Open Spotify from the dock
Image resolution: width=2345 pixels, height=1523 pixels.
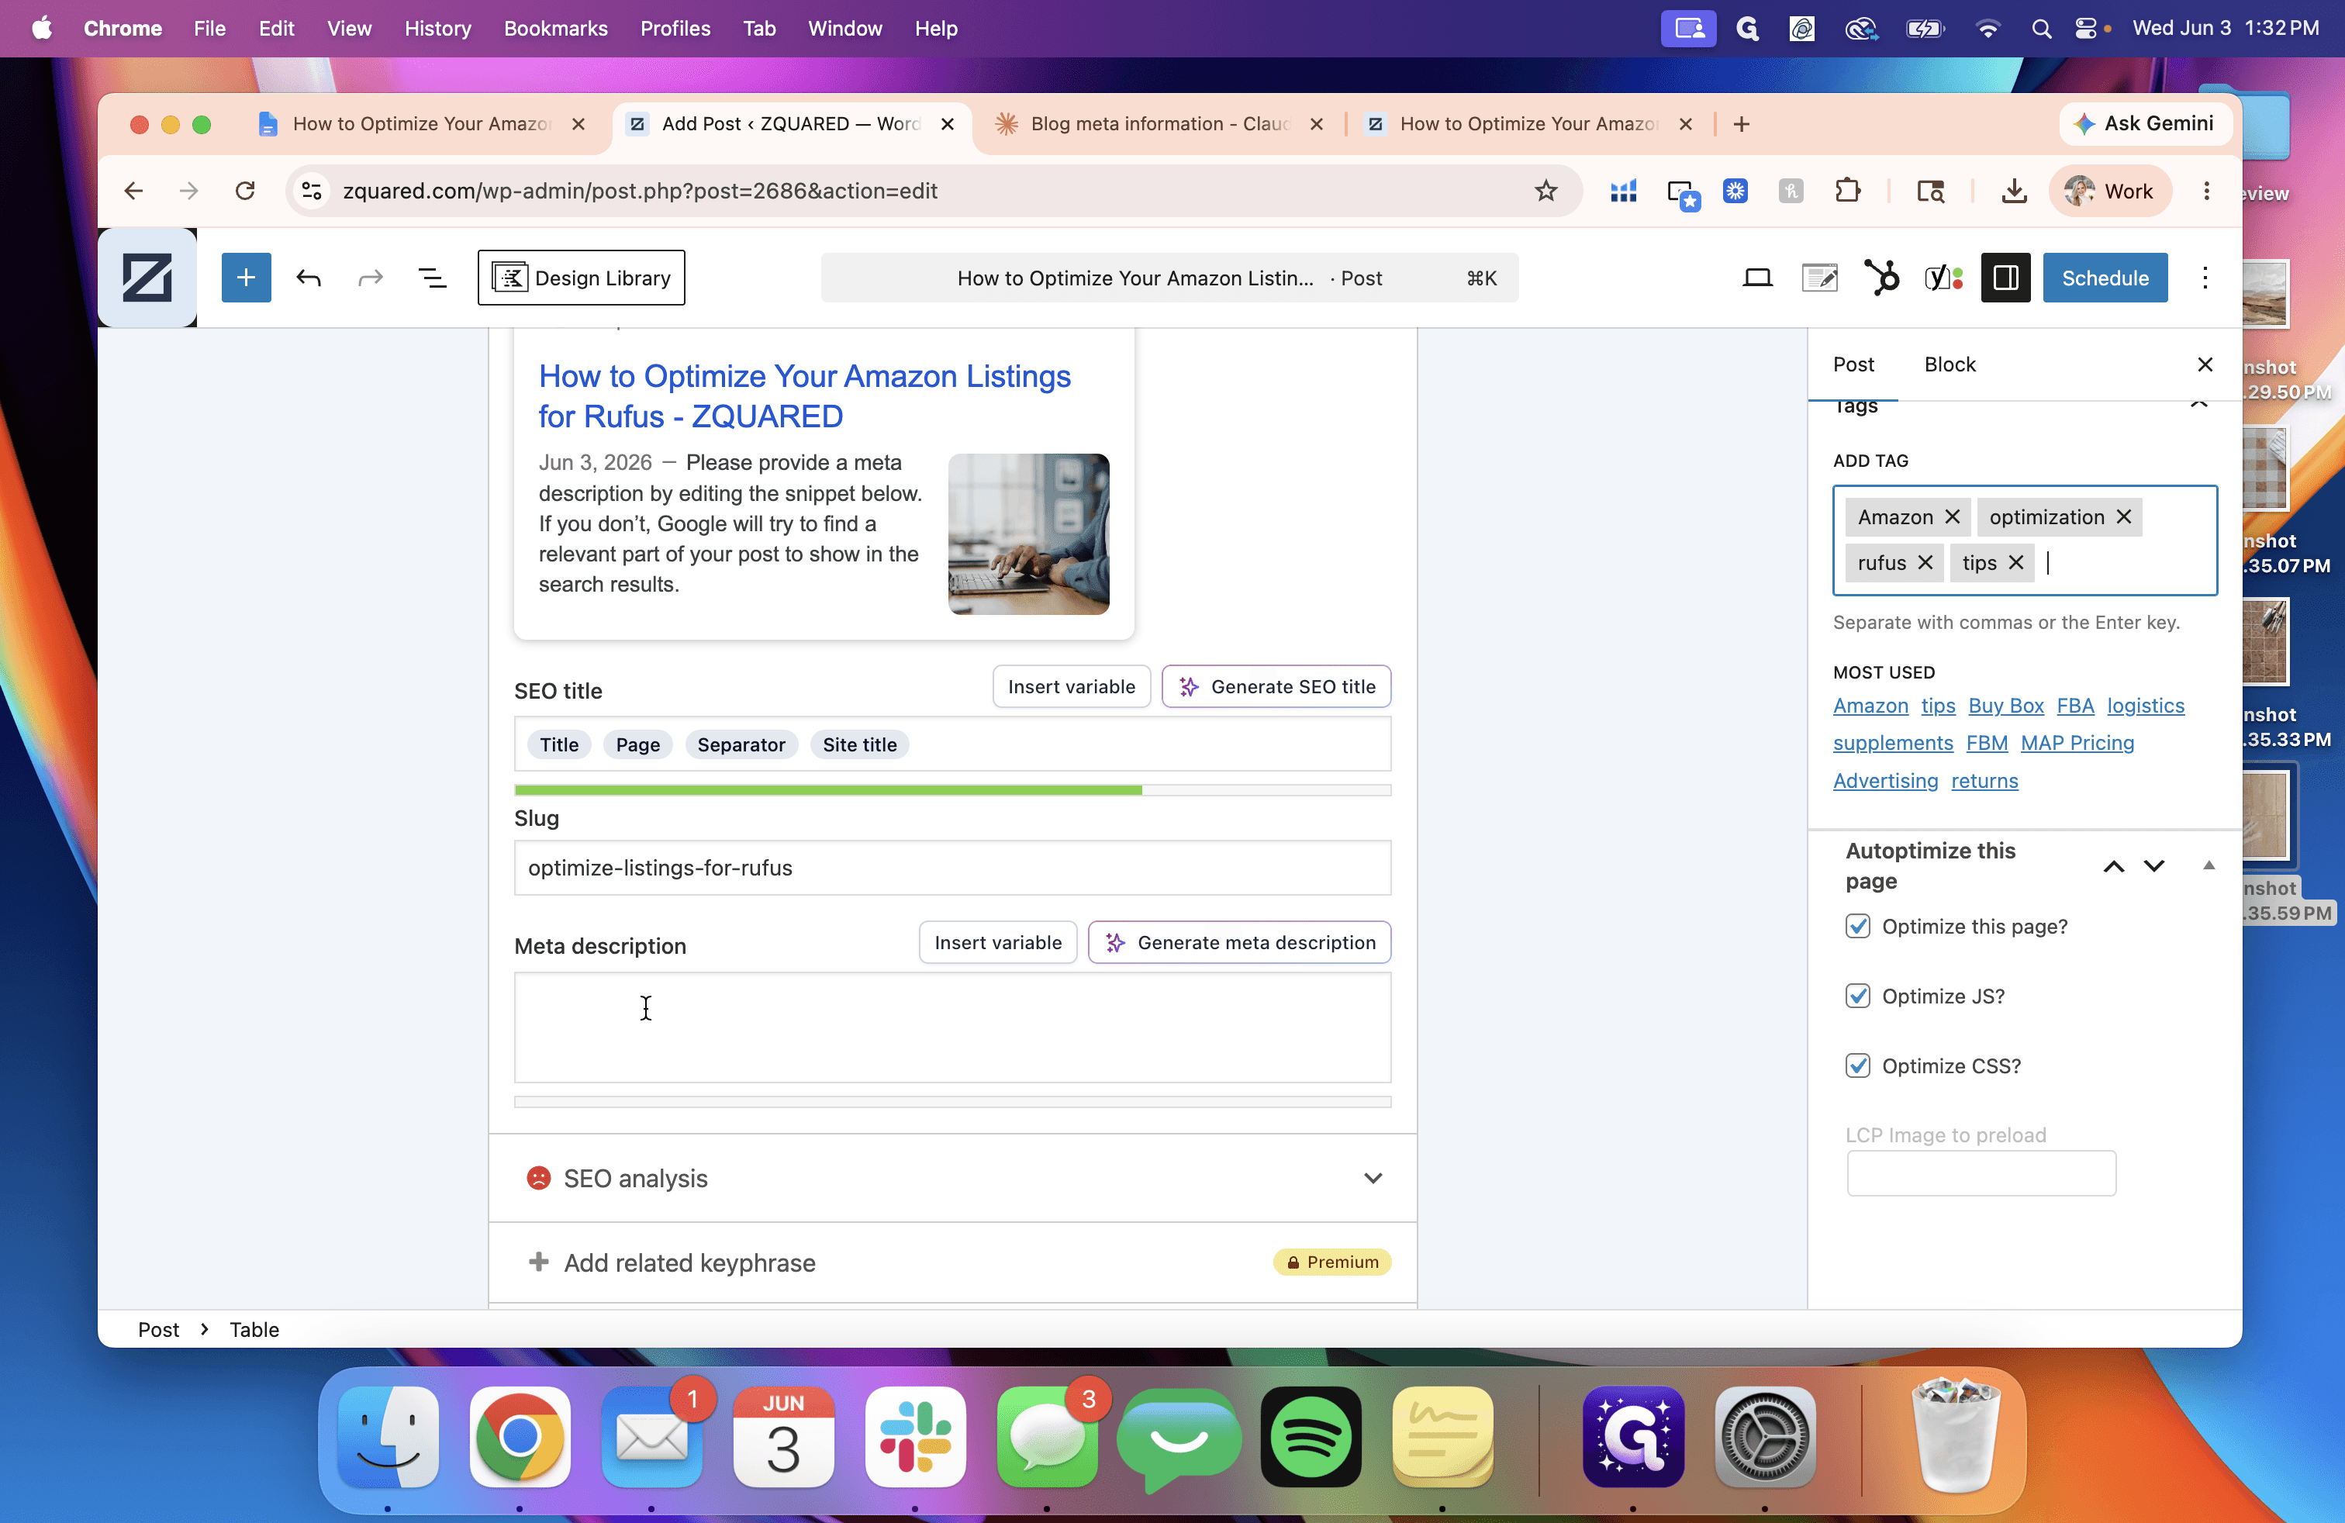[x=1311, y=1437]
